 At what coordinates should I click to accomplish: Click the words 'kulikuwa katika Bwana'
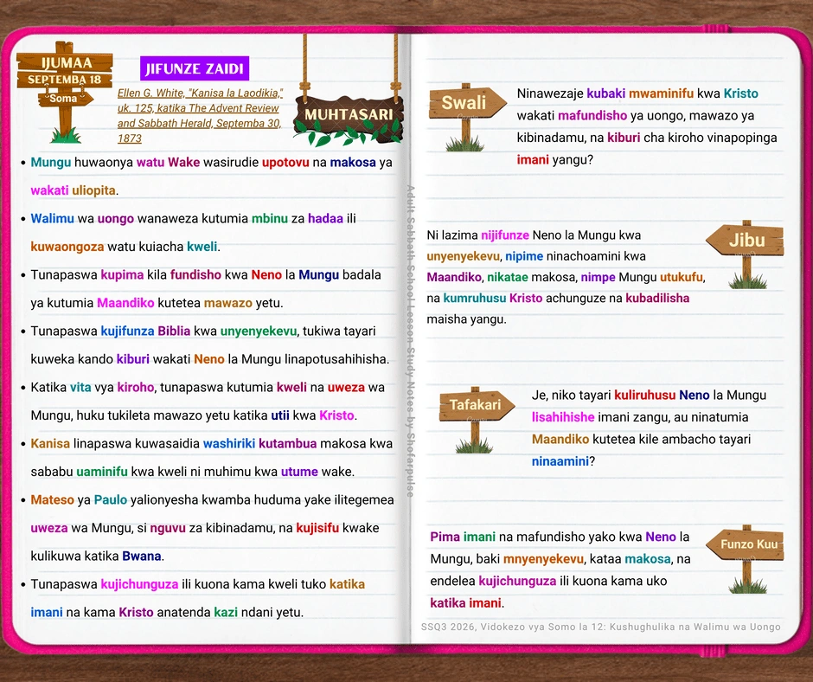coord(98,556)
